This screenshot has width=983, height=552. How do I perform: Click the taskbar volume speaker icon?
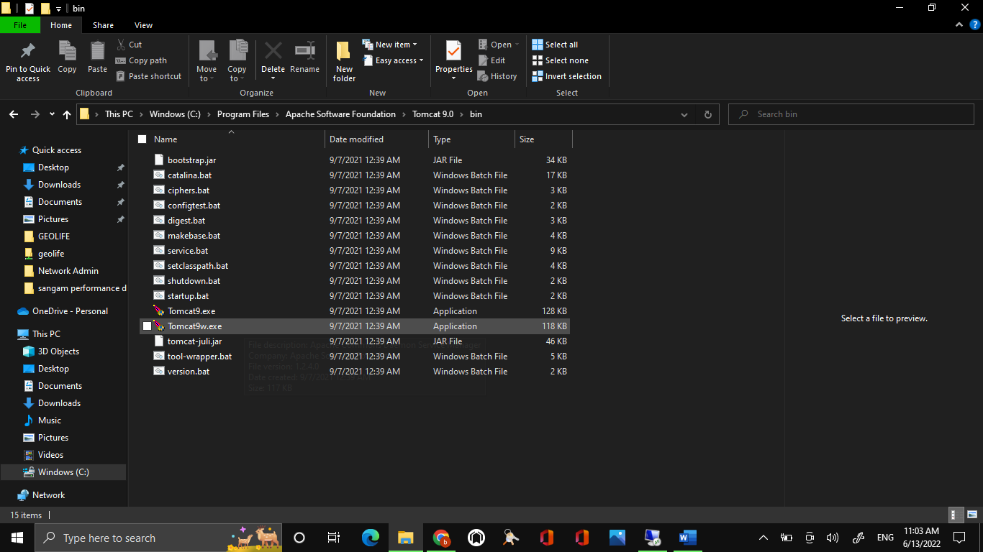(833, 538)
